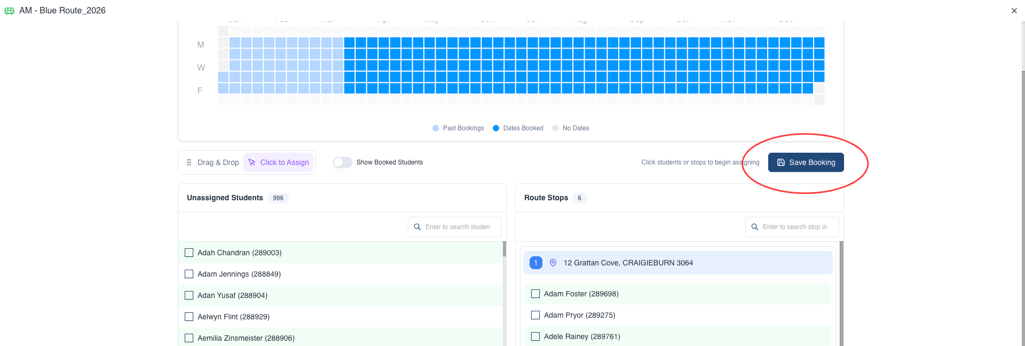
Task: Check the box for Adah Chandran
Action: tap(189, 253)
